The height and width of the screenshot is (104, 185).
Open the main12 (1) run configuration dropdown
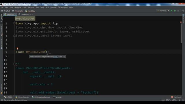[x=163, y=11]
